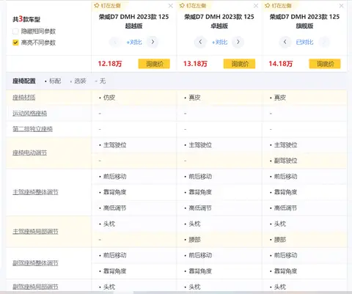This screenshot has width=352, height=294.
Task: Move 旗舰版 column left with arrow
Action: coord(285,42)
